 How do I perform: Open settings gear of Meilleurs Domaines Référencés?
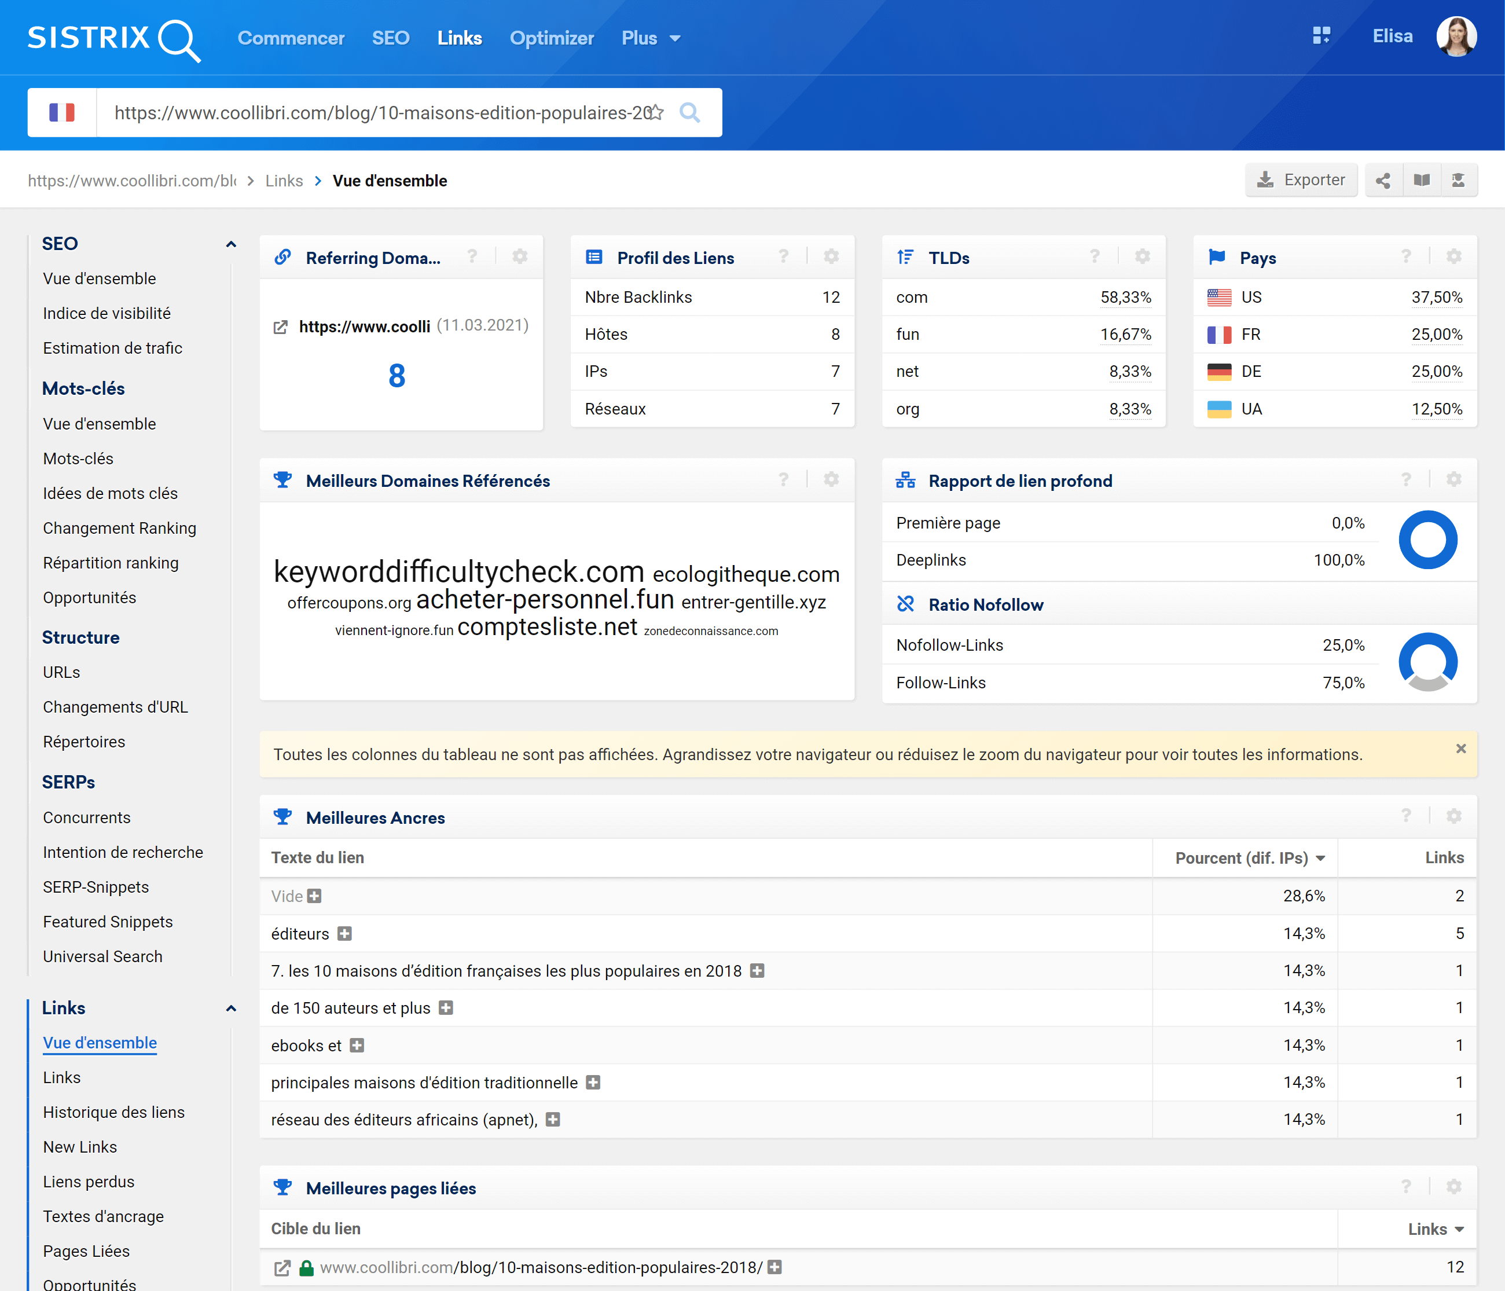(832, 479)
